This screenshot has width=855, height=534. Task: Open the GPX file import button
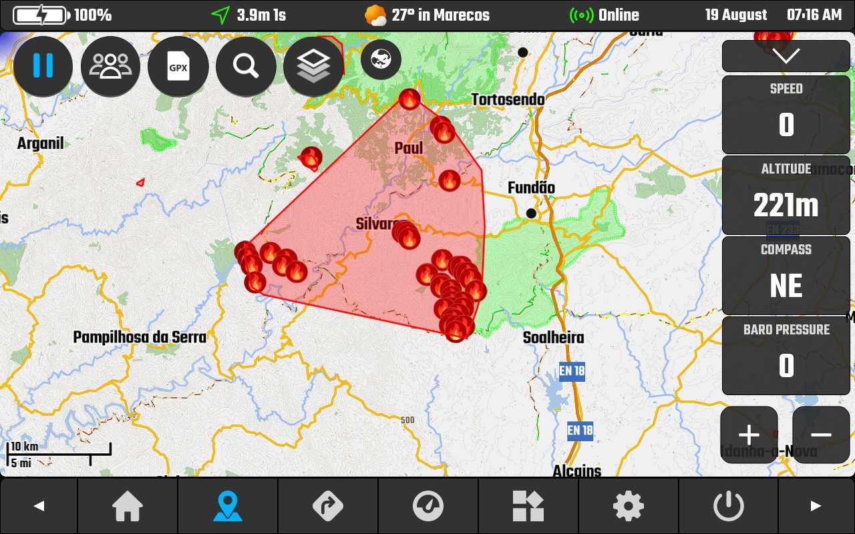(x=178, y=67)
